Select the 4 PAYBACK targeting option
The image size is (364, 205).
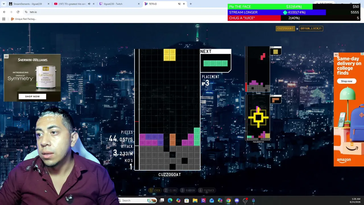pos(207,190)
